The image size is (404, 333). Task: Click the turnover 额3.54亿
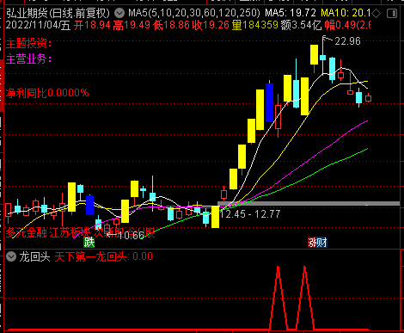click(x=301, y=25)
